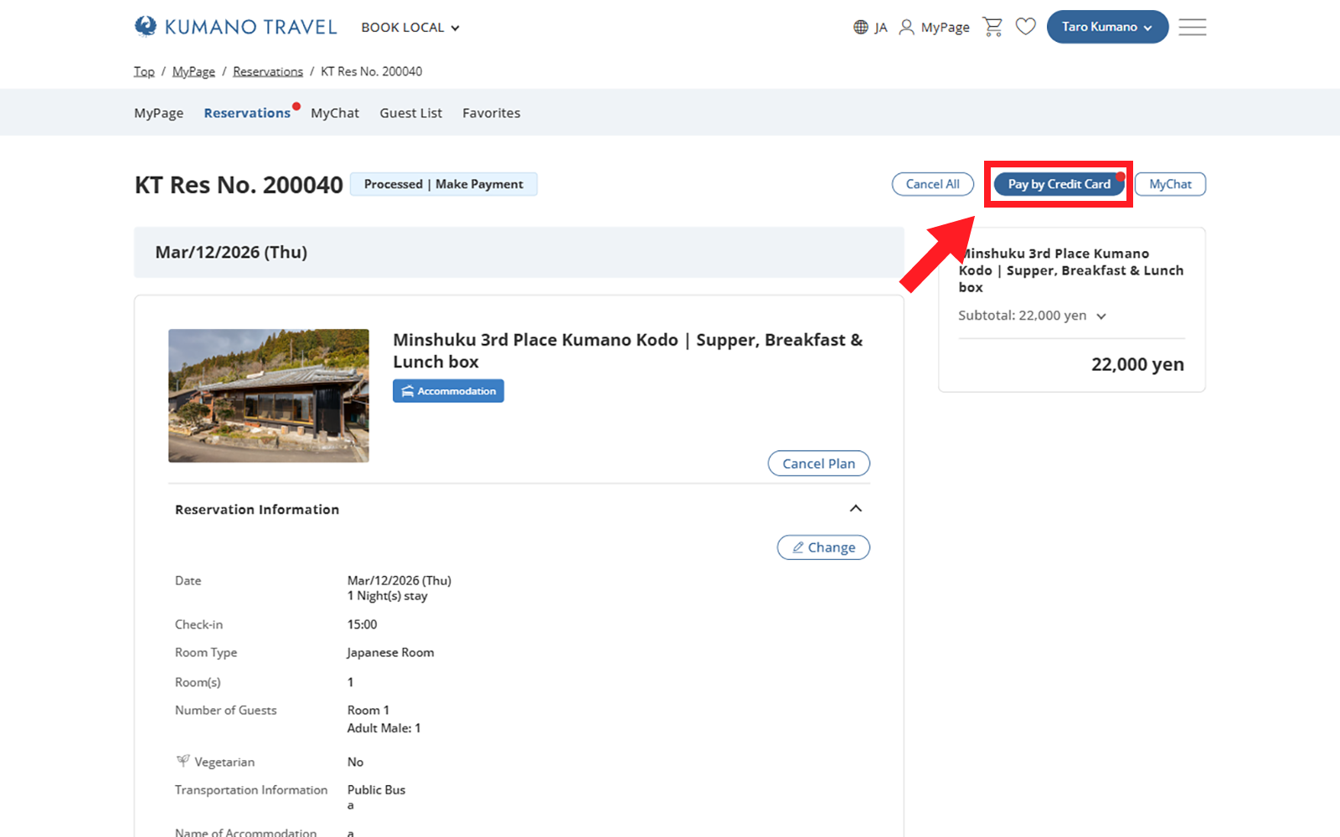
Task: Click the Change button with pencil icon
Action: [823, 547]
